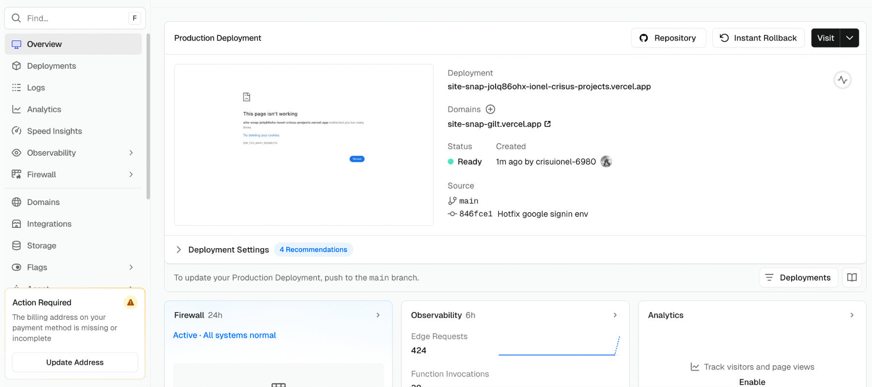
Task: Click Update Address button
Action: (x=75, y=362)
